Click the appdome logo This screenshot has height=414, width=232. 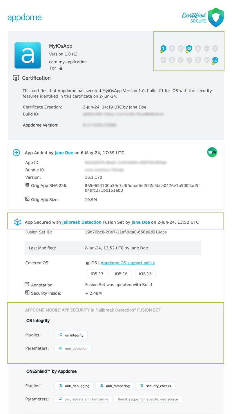coord(25,17)
